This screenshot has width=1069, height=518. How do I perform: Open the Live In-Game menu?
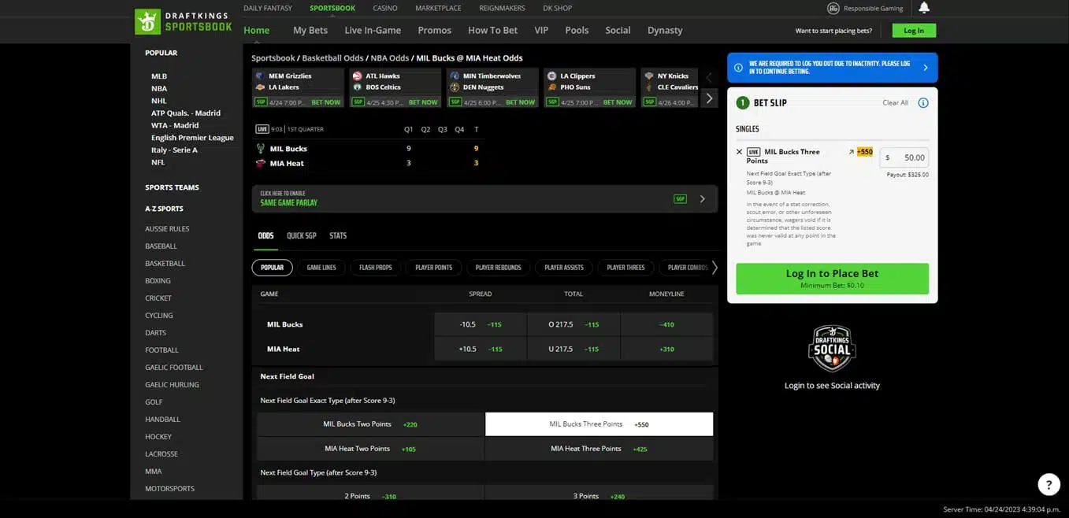click(373, 30)
